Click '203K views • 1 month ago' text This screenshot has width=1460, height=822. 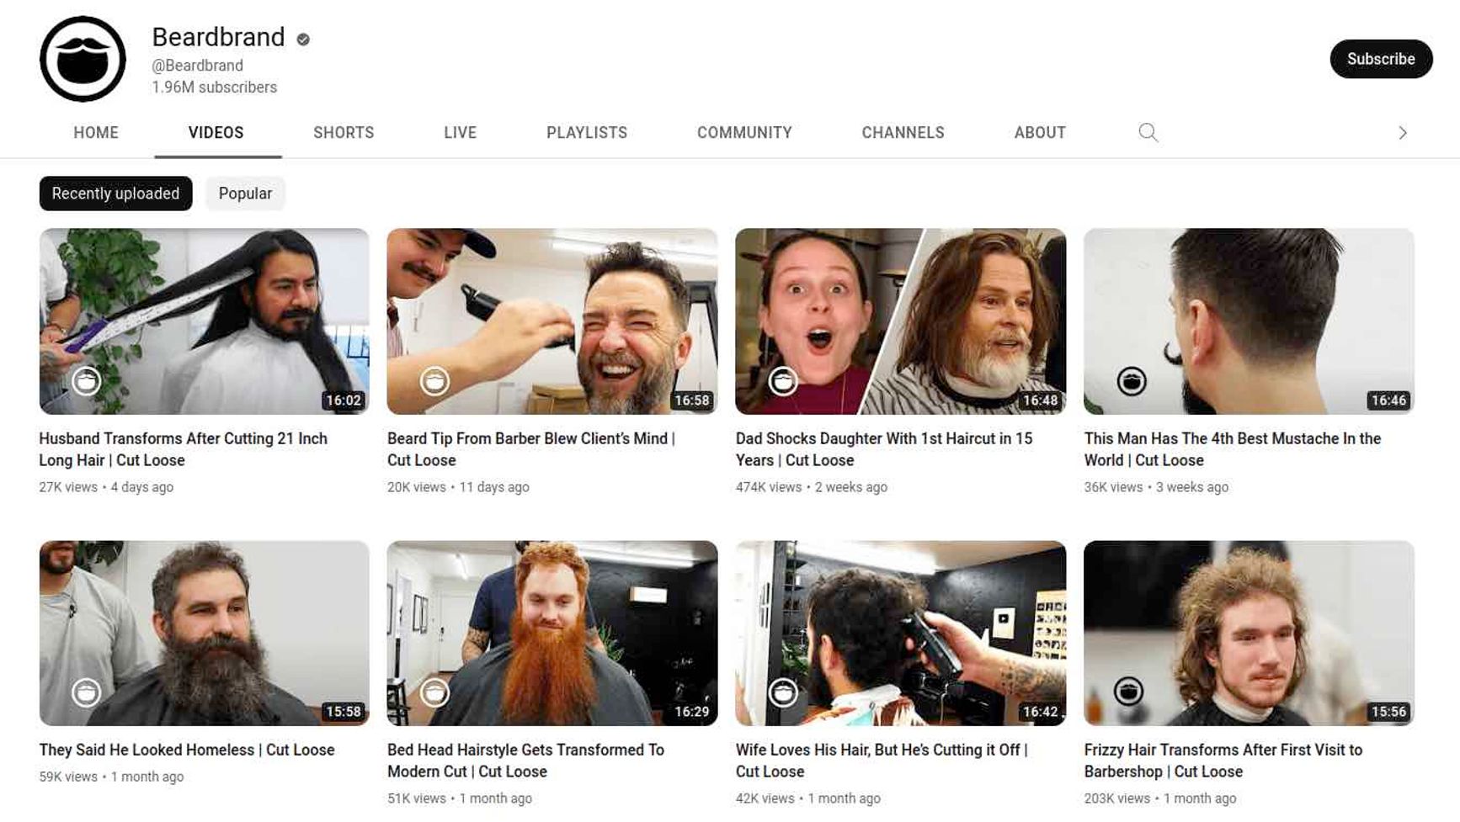click(1160, 798)
